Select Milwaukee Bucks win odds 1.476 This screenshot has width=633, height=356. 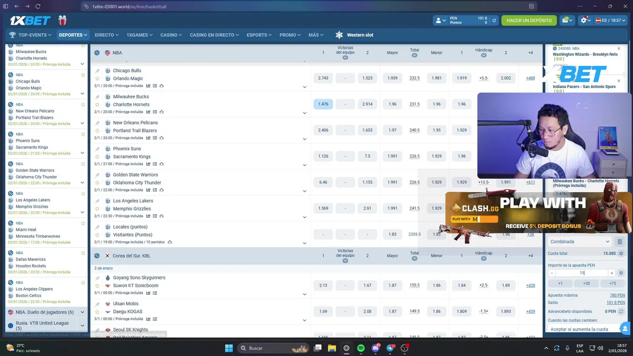[x=323, y=104]
